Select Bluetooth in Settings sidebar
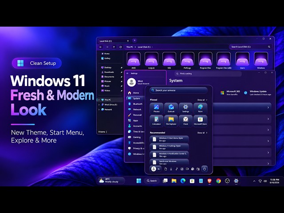Screen dimensions: 284x213 tap(136, 104)
